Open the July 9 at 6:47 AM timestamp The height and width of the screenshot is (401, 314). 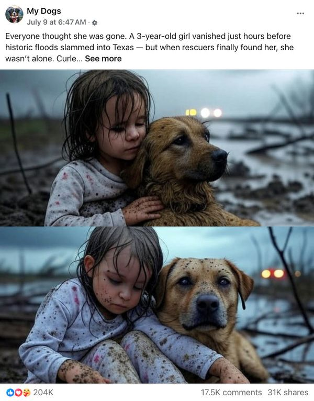pos(56,23)
